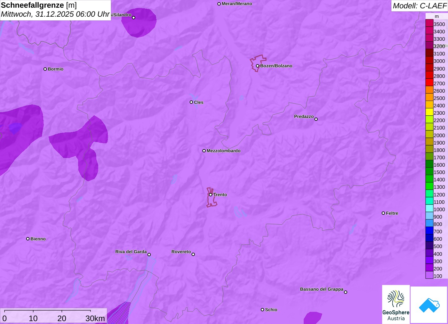This screenshot has height=324, width=448.
Task: Click the 100 m purple legend swatch
Action: (429, 275)
